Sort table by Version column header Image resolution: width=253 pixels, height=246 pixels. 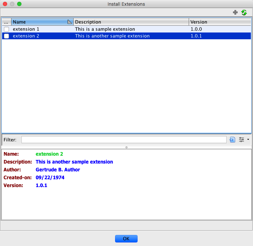[220, 22]
